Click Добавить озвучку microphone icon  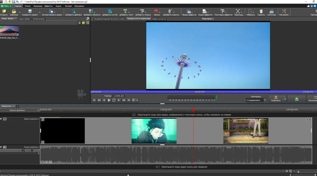(x=170, y=11)
